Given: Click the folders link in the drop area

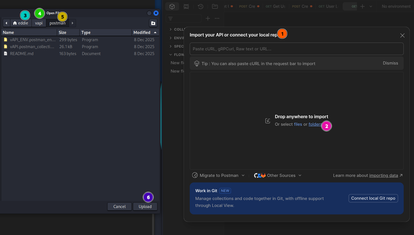Looking at the screenshot, I should tap(315, 124).
